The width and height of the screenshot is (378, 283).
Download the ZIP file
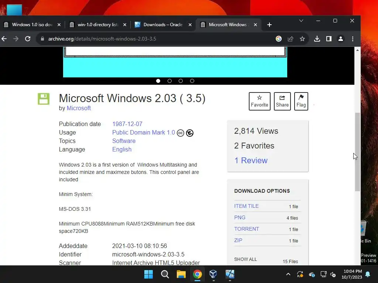click(x=238, y=240)
